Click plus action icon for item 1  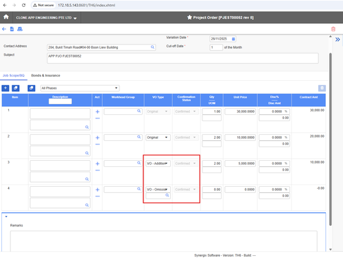coord(97,112)
